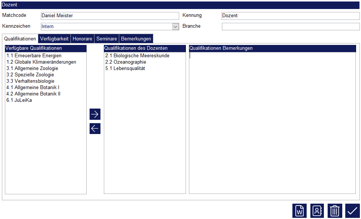Click the Matchcode field with Daniel Meister
The height and width of the screenshot is (219, 361).
(109, 16)
